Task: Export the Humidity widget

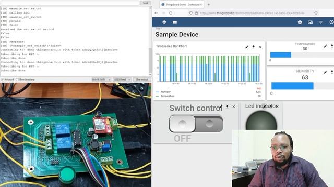Action: 332,72
